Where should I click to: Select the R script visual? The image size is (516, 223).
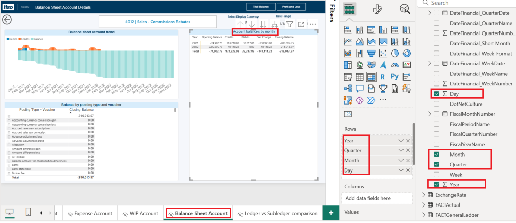point(383,77)
